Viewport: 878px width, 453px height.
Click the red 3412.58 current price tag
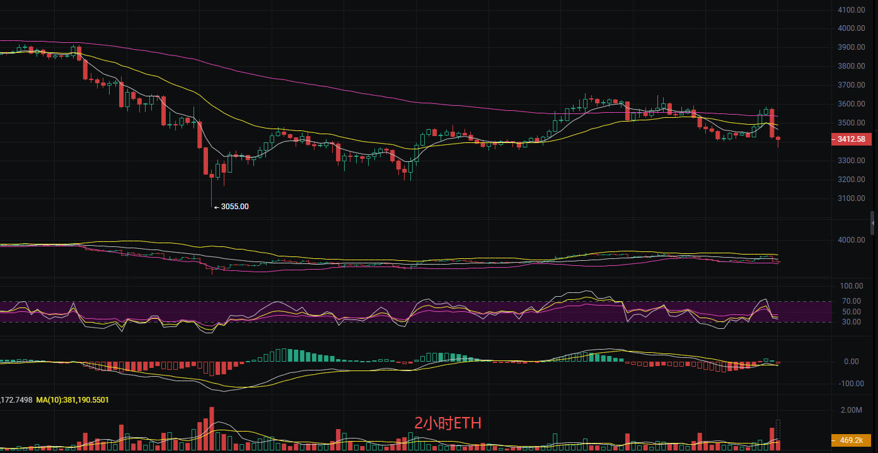coord(851,139)
